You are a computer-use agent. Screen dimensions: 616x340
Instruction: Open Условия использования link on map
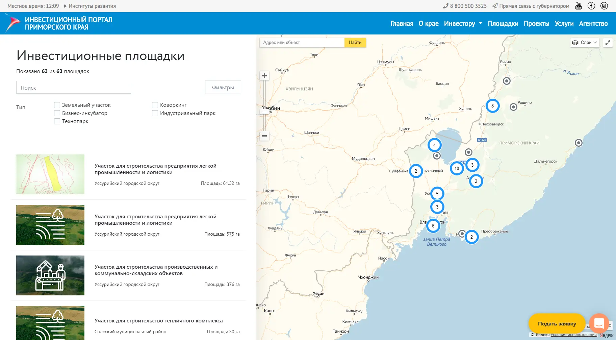(x=573, y=335)
